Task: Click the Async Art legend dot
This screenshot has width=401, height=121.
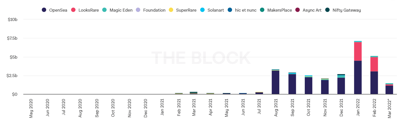Action: point(297,10)
